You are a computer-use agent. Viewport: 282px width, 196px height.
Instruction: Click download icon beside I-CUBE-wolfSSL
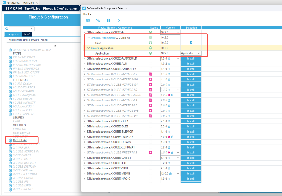(x=10, y=110)
